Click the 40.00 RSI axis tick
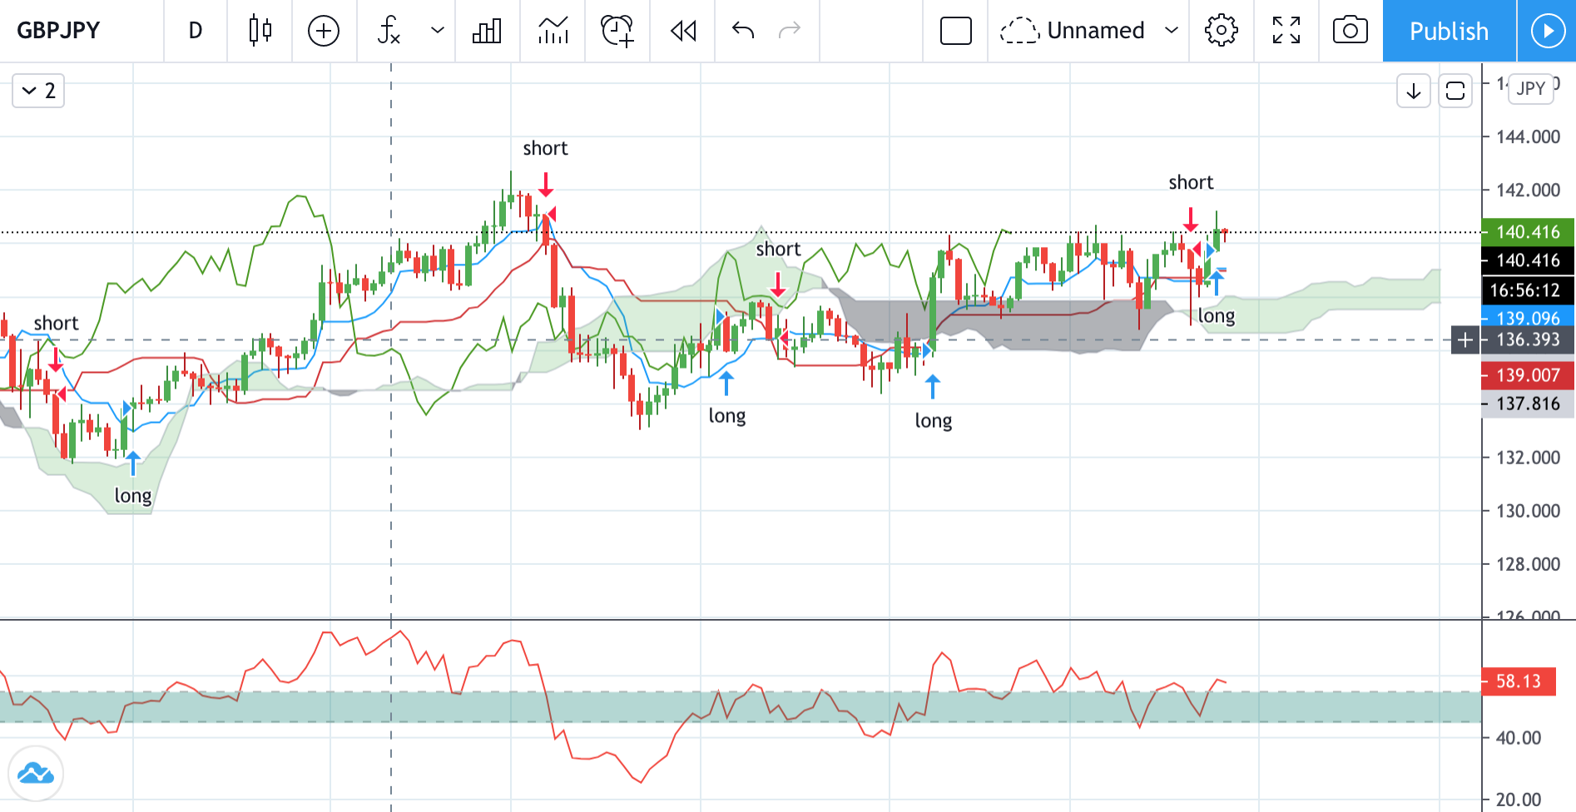Viewport: 1576px width, 812px height. pos(1519,738)
